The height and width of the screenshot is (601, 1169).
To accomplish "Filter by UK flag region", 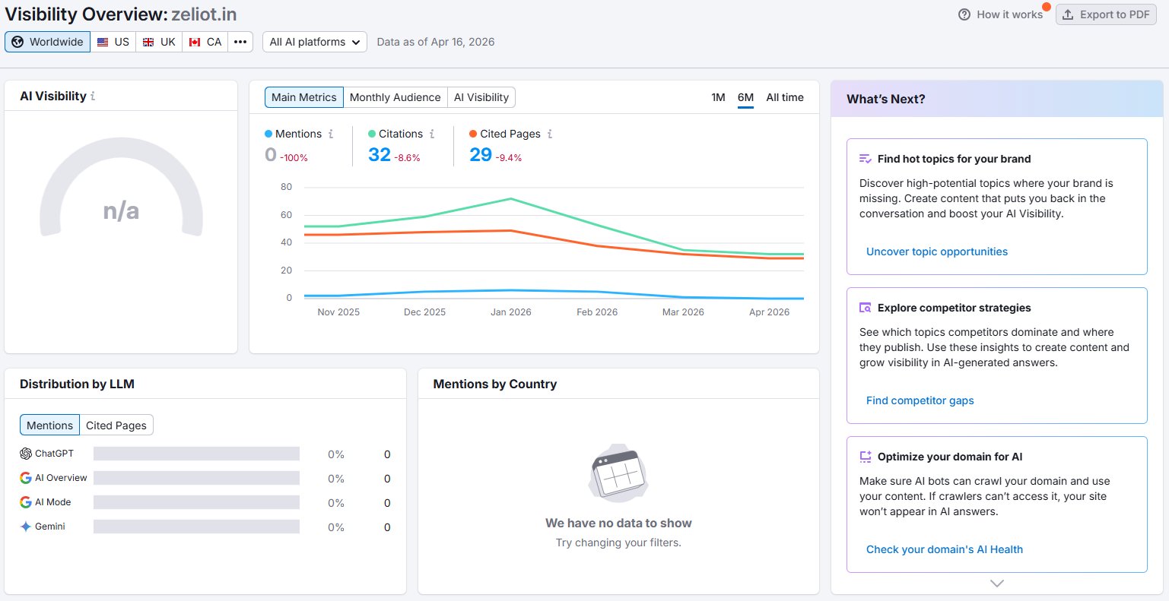I will (x=159, y=42).
